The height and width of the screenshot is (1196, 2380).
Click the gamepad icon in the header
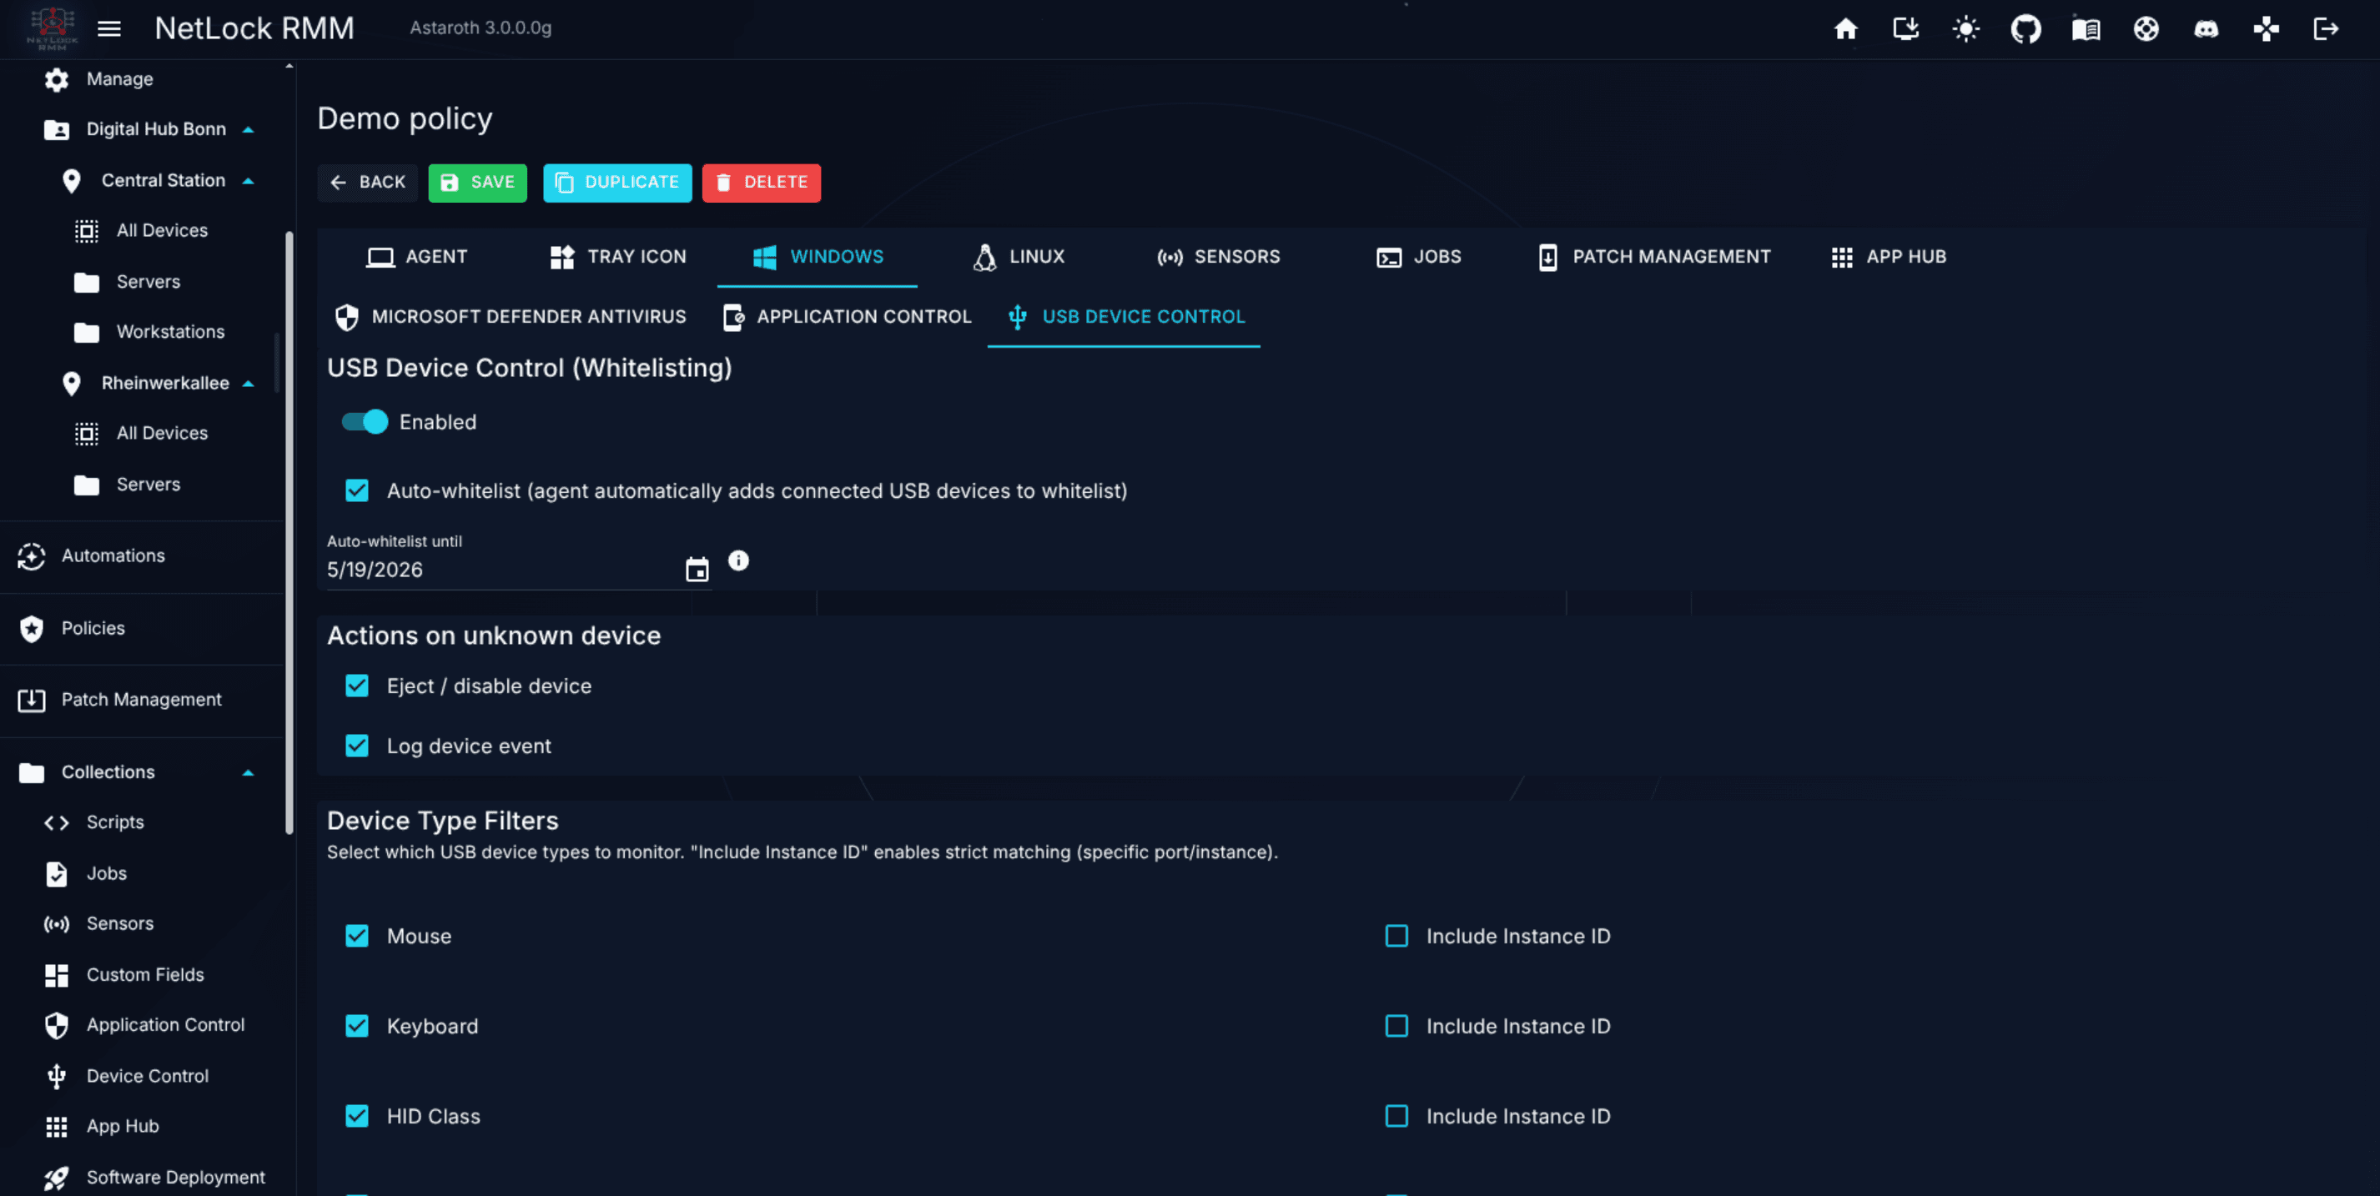click(2266, 28)
